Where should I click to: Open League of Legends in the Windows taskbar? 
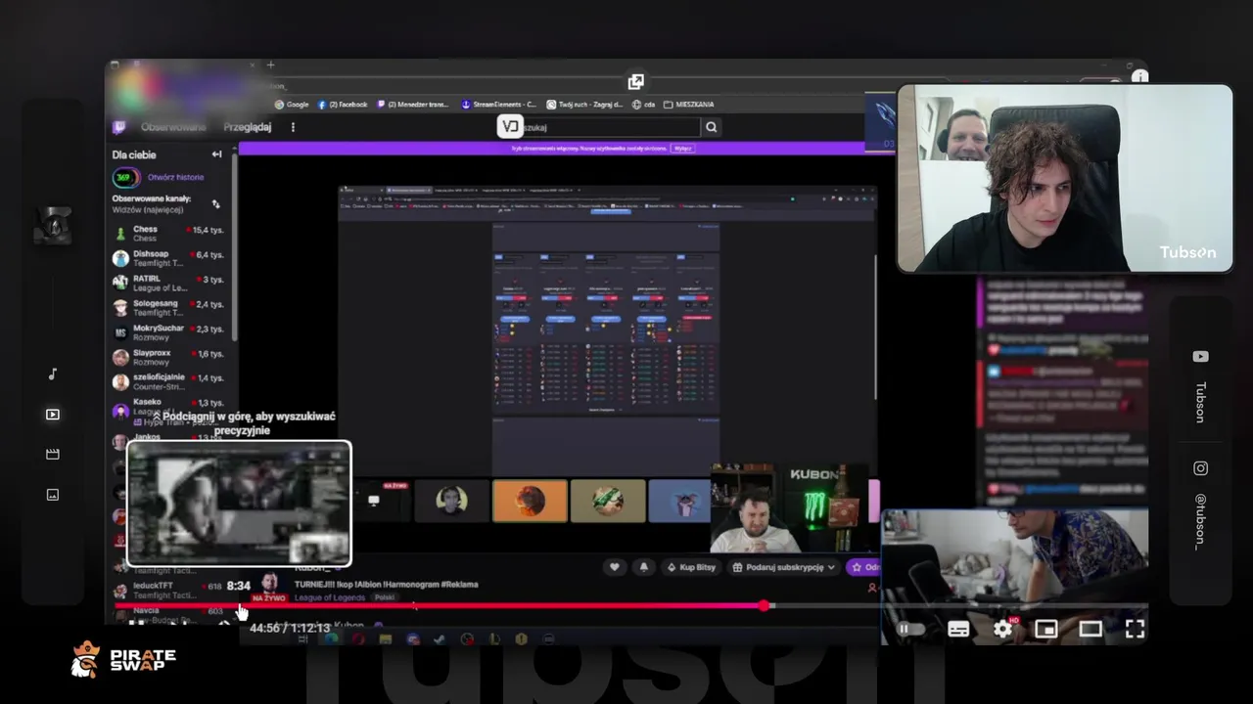[494, 639]
